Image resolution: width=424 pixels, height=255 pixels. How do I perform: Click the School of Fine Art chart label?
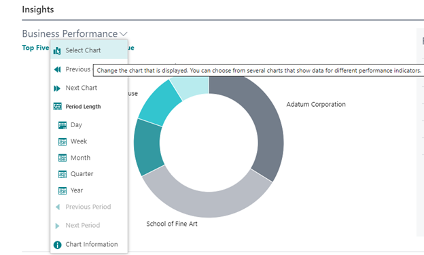[172, 224]
